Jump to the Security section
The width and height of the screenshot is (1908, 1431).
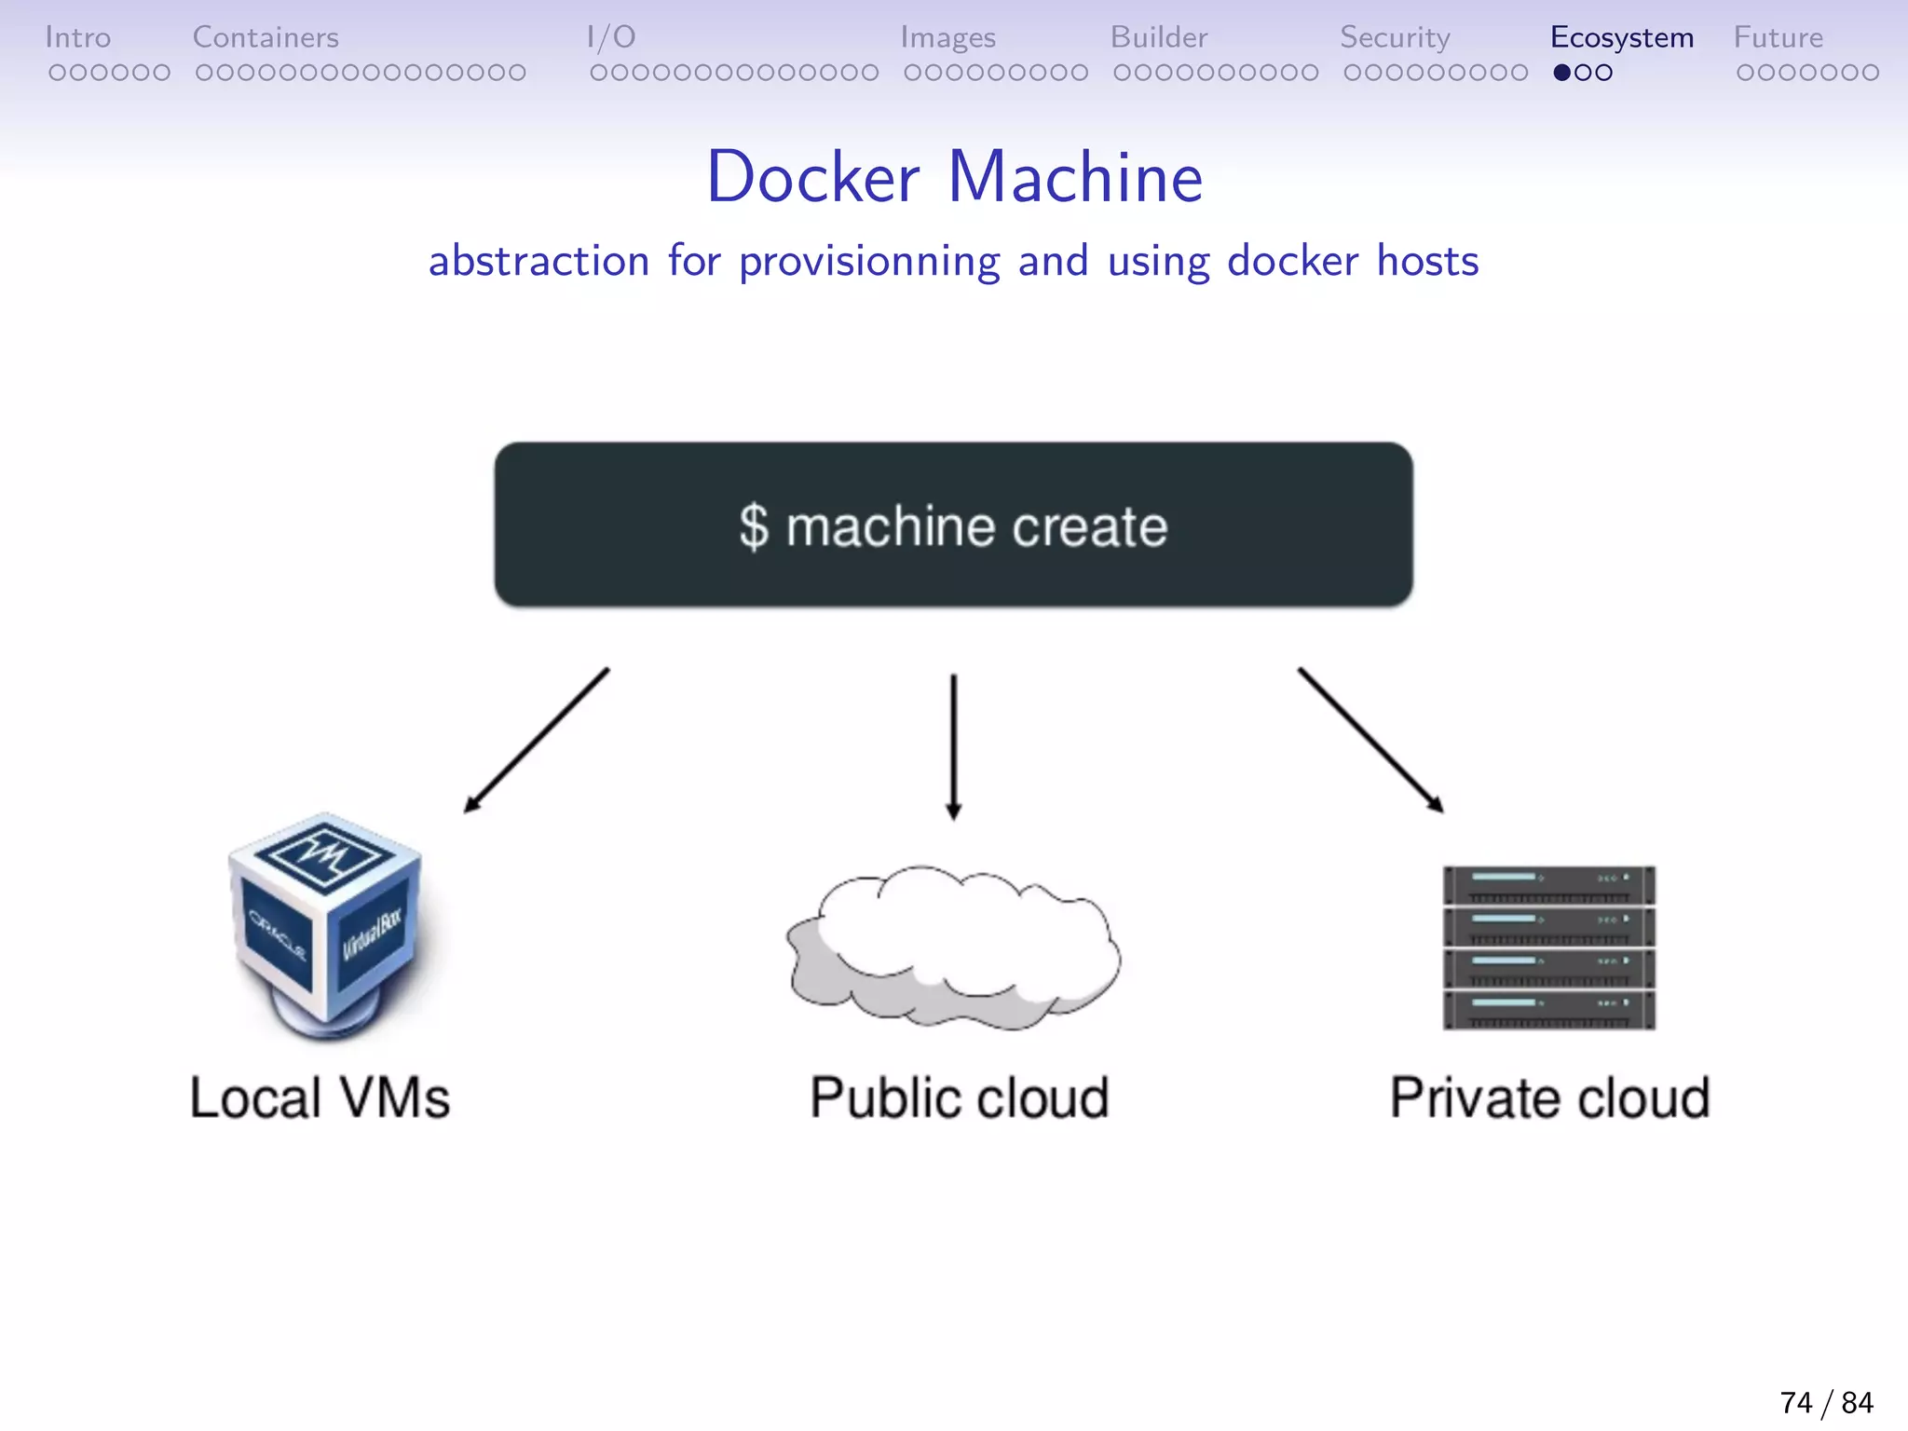coord(1395,37)
